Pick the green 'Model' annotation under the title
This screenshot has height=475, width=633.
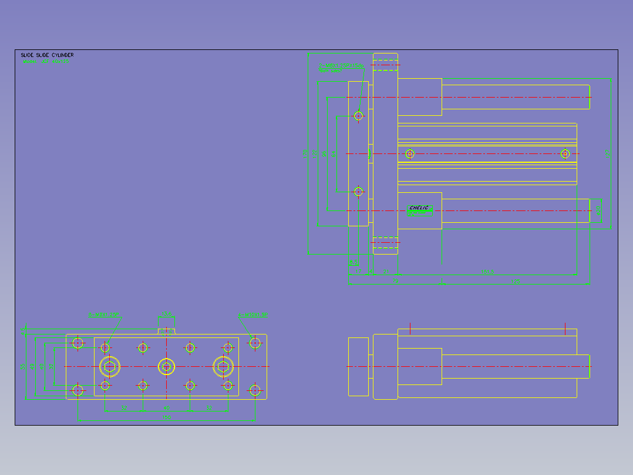[46, 62]
